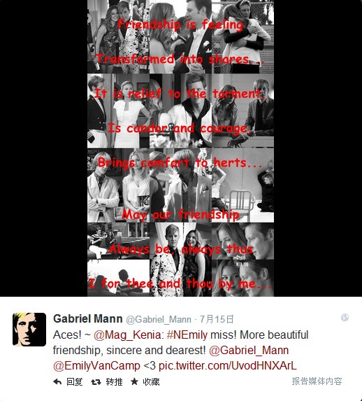Click the photo collage image

[180, 148]
